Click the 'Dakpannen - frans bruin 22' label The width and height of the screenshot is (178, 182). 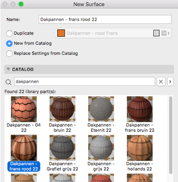click(x=139, y=128)
